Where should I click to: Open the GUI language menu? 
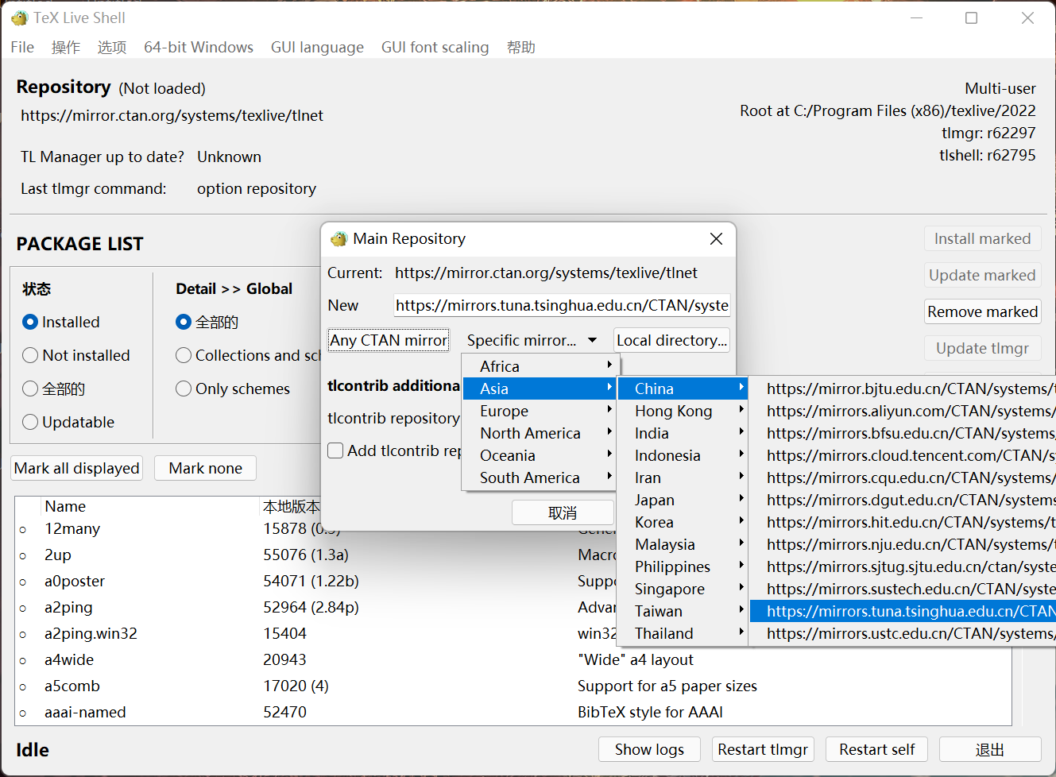point(317,47)
